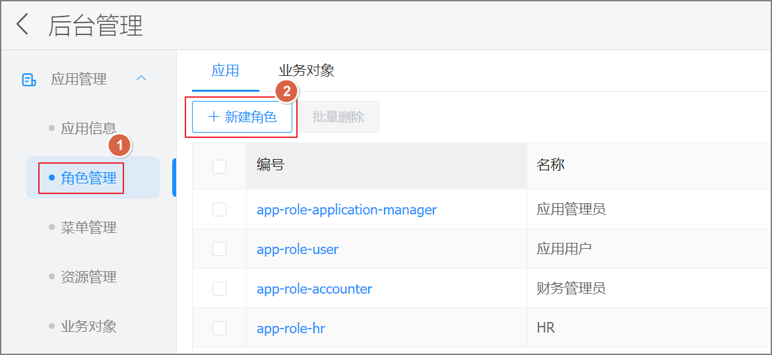
Task: Click the 新建角色 button
Action: (x=242, y=117)
